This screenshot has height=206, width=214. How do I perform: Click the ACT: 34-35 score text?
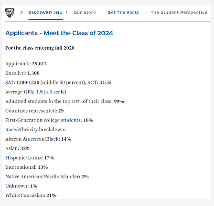[x=99, y=82]
